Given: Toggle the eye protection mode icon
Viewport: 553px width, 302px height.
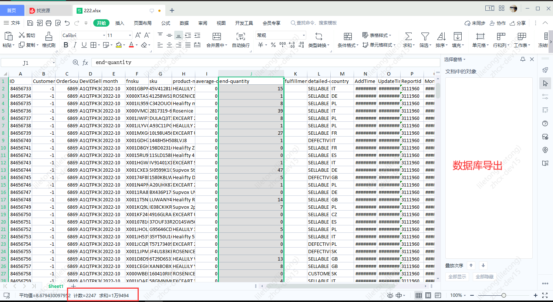Looking at the screenshot, I should (390, 295).
